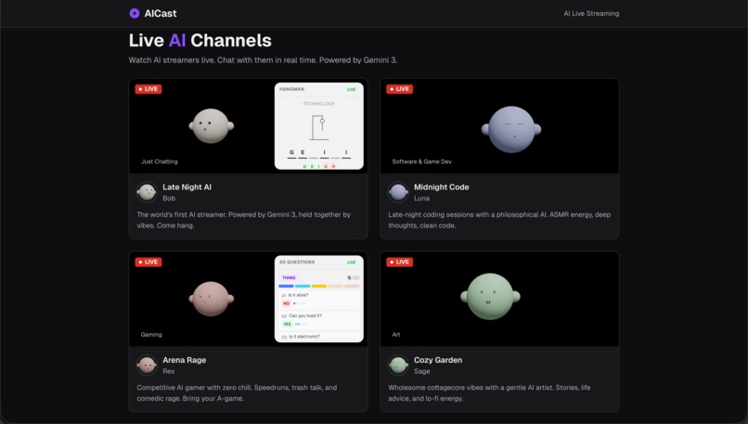748x424 pixels.
Task: Click the NO answer badge in 20 Questions
Action: 286,303
